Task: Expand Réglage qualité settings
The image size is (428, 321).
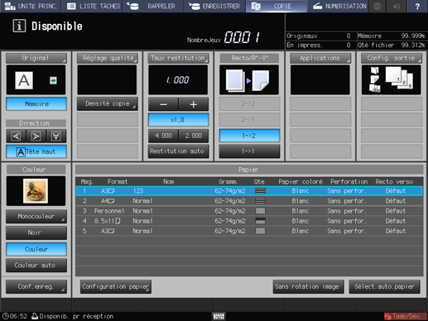Action: (x=108, y=58)
